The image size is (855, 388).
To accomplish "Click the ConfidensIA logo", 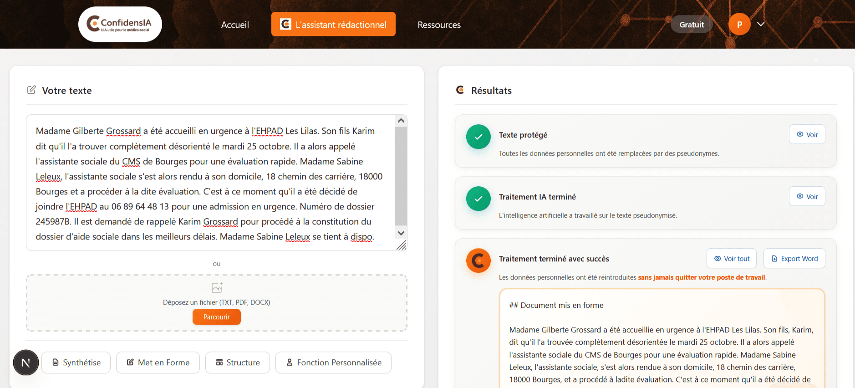I will (x=120, y=24).
